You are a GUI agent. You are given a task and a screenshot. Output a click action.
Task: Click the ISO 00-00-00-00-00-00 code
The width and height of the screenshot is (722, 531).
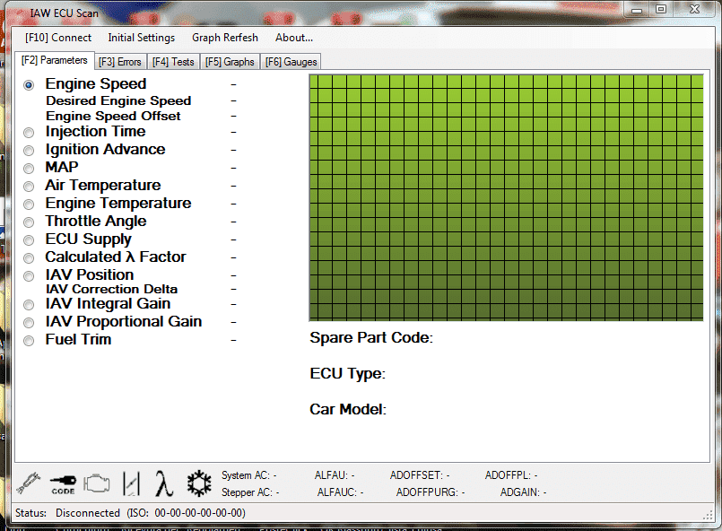click(186, 513)
